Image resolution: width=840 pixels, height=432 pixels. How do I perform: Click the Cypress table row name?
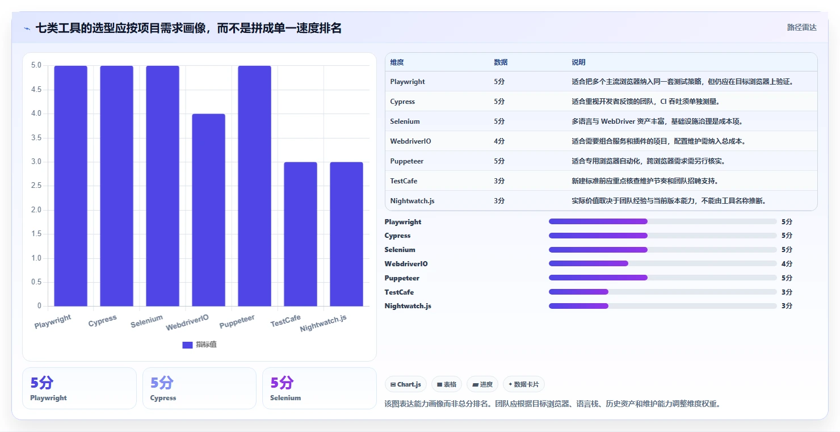402,102
